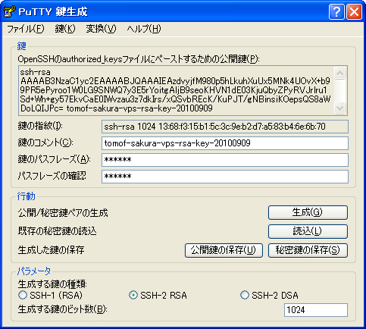The width and height of the screenshot is (366, 329).
Task: Click the 鍵の指紋(I) label
Action: pyautogui.click(x=40, y=126)
